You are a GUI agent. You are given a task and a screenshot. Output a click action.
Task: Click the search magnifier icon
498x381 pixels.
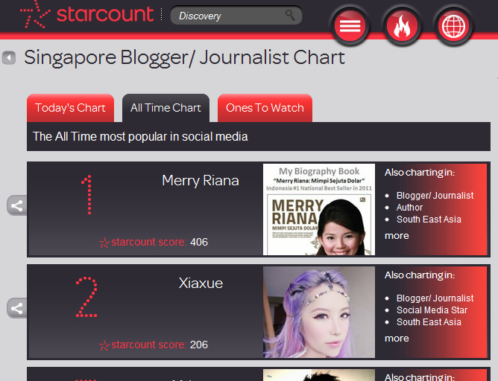290,15
